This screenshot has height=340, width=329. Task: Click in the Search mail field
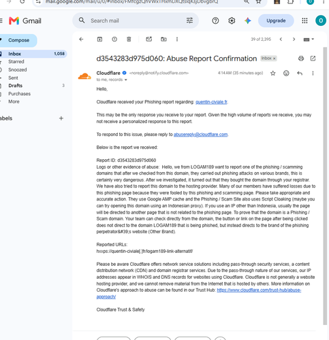136,20
